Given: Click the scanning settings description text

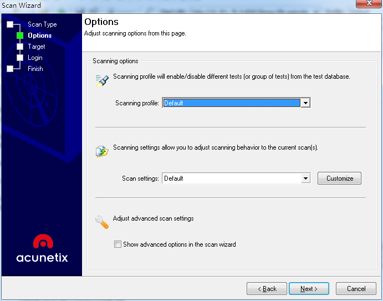Looking at the screenshot, I should click(x=216, y=147).
